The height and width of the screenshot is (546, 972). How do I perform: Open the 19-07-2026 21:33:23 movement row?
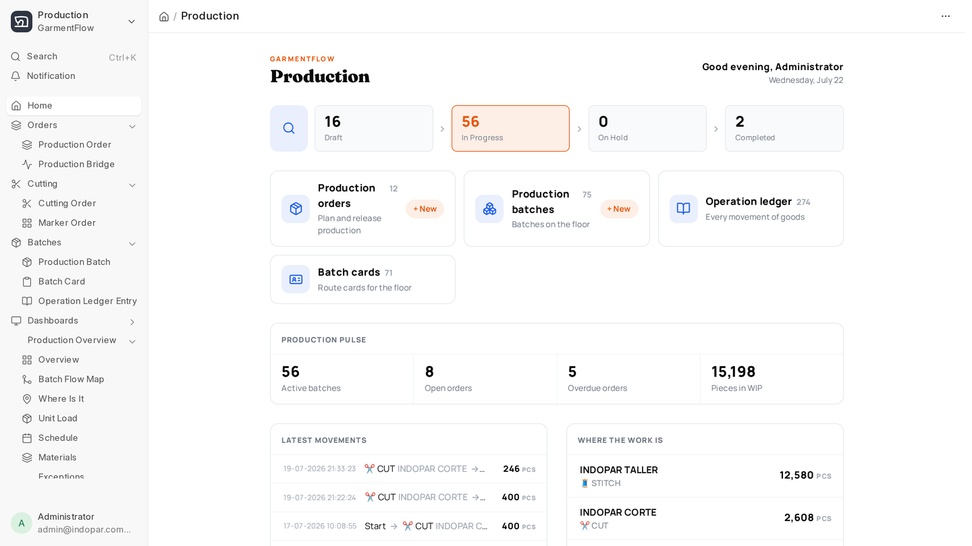click(x=408, y=468)
